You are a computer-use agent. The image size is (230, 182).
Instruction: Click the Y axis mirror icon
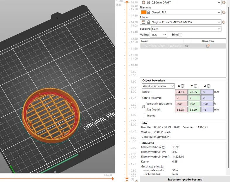pyautogui.click(x=195, y=86)
